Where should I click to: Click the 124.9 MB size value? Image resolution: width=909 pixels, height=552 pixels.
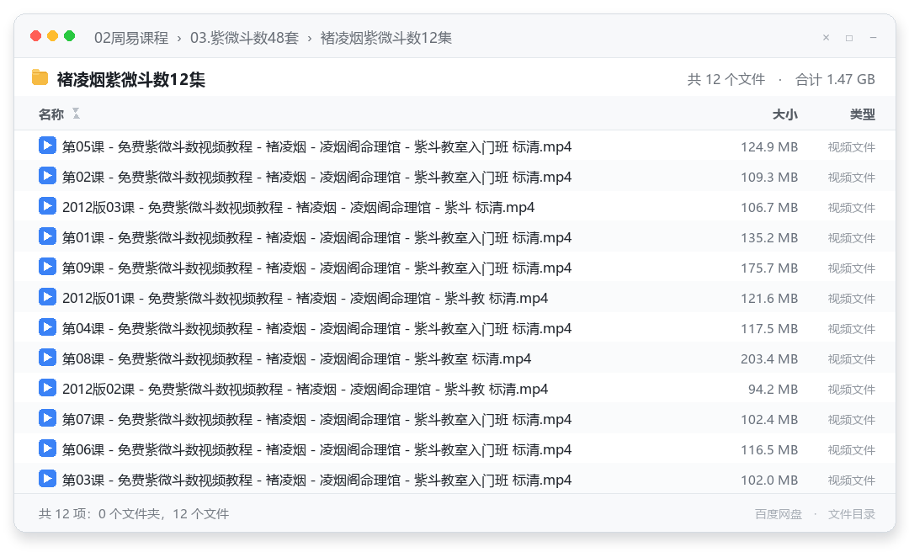769,147
